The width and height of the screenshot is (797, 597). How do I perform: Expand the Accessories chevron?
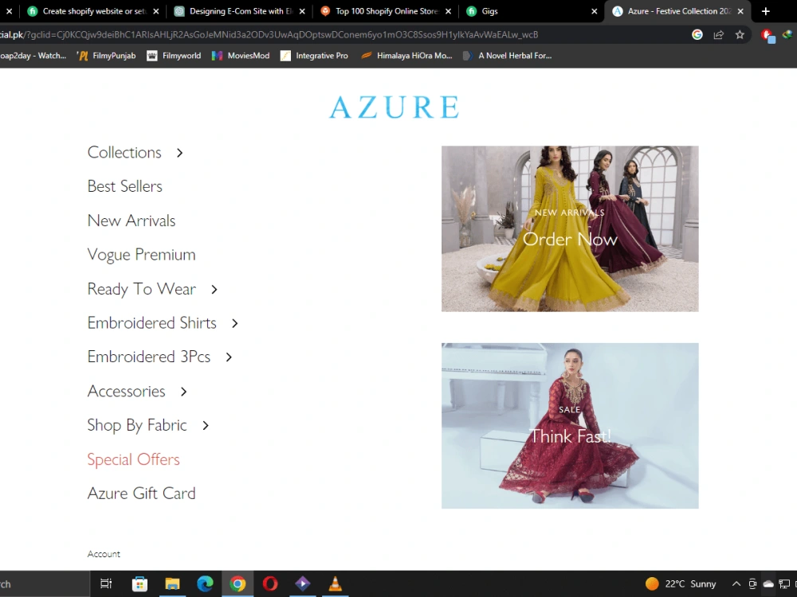coord(183,392)
